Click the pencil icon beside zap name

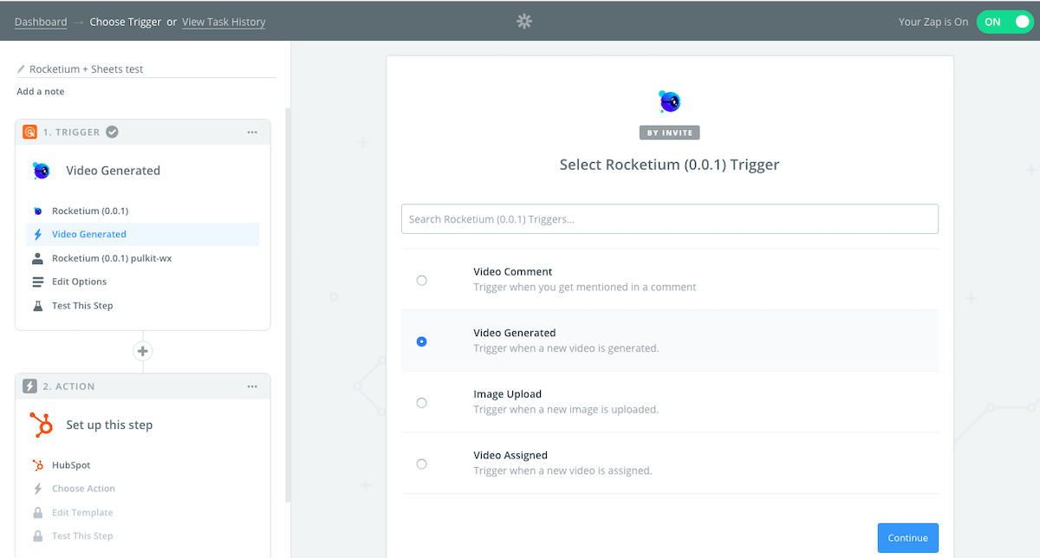point(21,69)
